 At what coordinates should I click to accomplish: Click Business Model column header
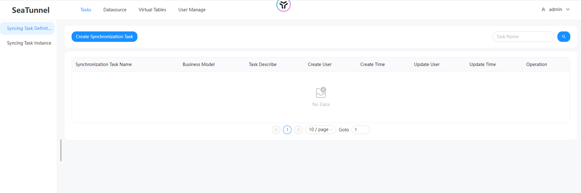pyautogui.click(x=199, y=64)
